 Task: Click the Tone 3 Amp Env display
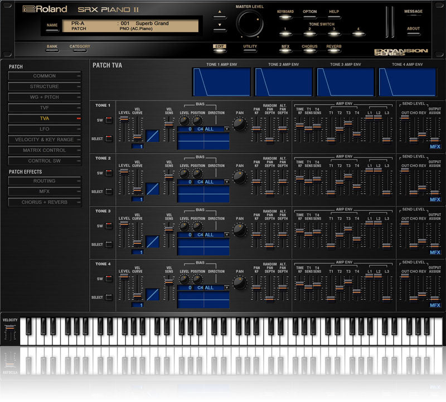point(345,82)
